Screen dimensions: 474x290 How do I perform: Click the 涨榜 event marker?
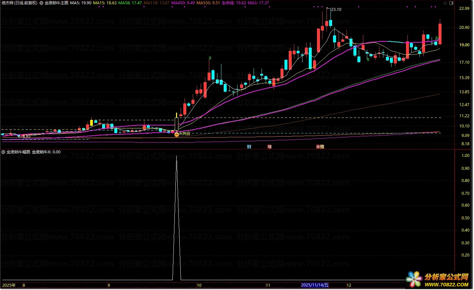pyautogui.click(x=320, y=147)
